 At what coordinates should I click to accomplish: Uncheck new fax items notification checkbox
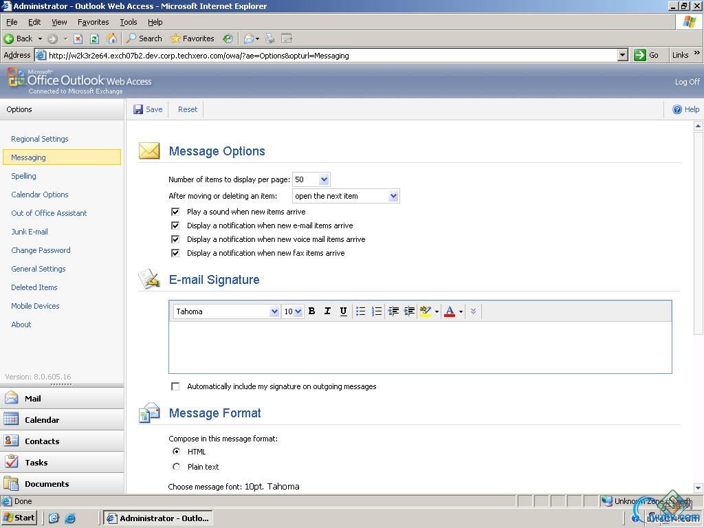[x=175, y=253]
